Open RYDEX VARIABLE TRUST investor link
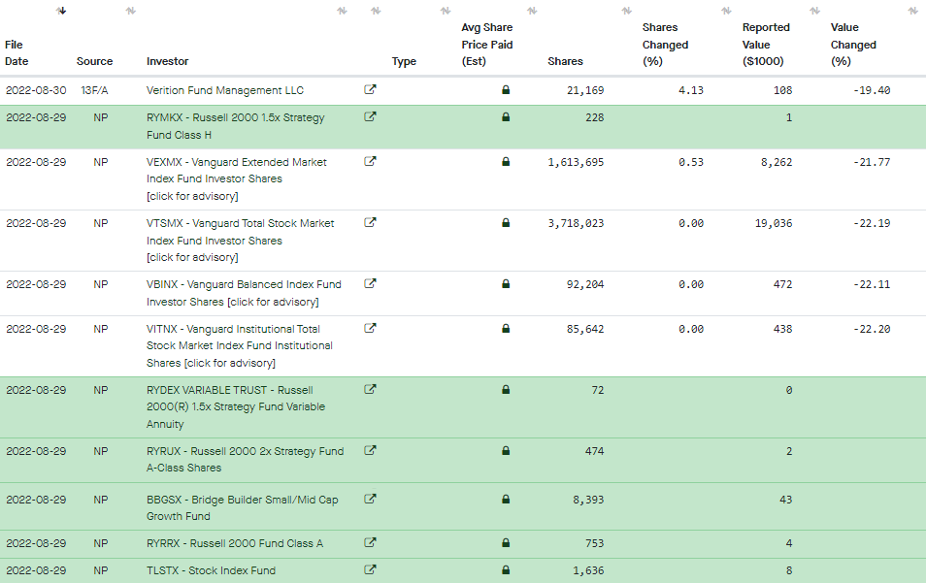The width and height of the screenshot is (926, 583). [236, 407]
